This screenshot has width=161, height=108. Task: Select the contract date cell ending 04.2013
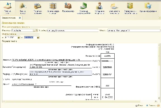[108, 97]
